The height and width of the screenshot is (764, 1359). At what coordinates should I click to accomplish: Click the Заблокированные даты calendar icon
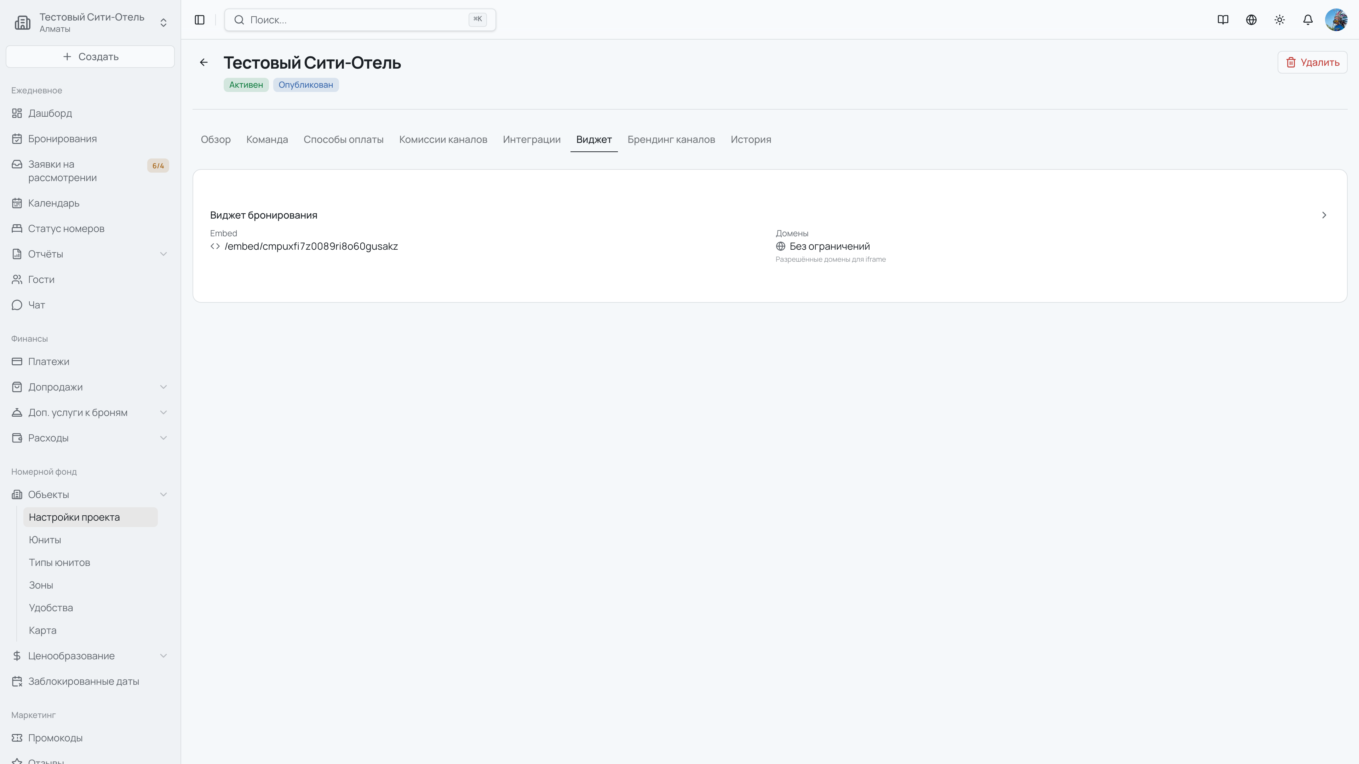click(x=17, y=681)
